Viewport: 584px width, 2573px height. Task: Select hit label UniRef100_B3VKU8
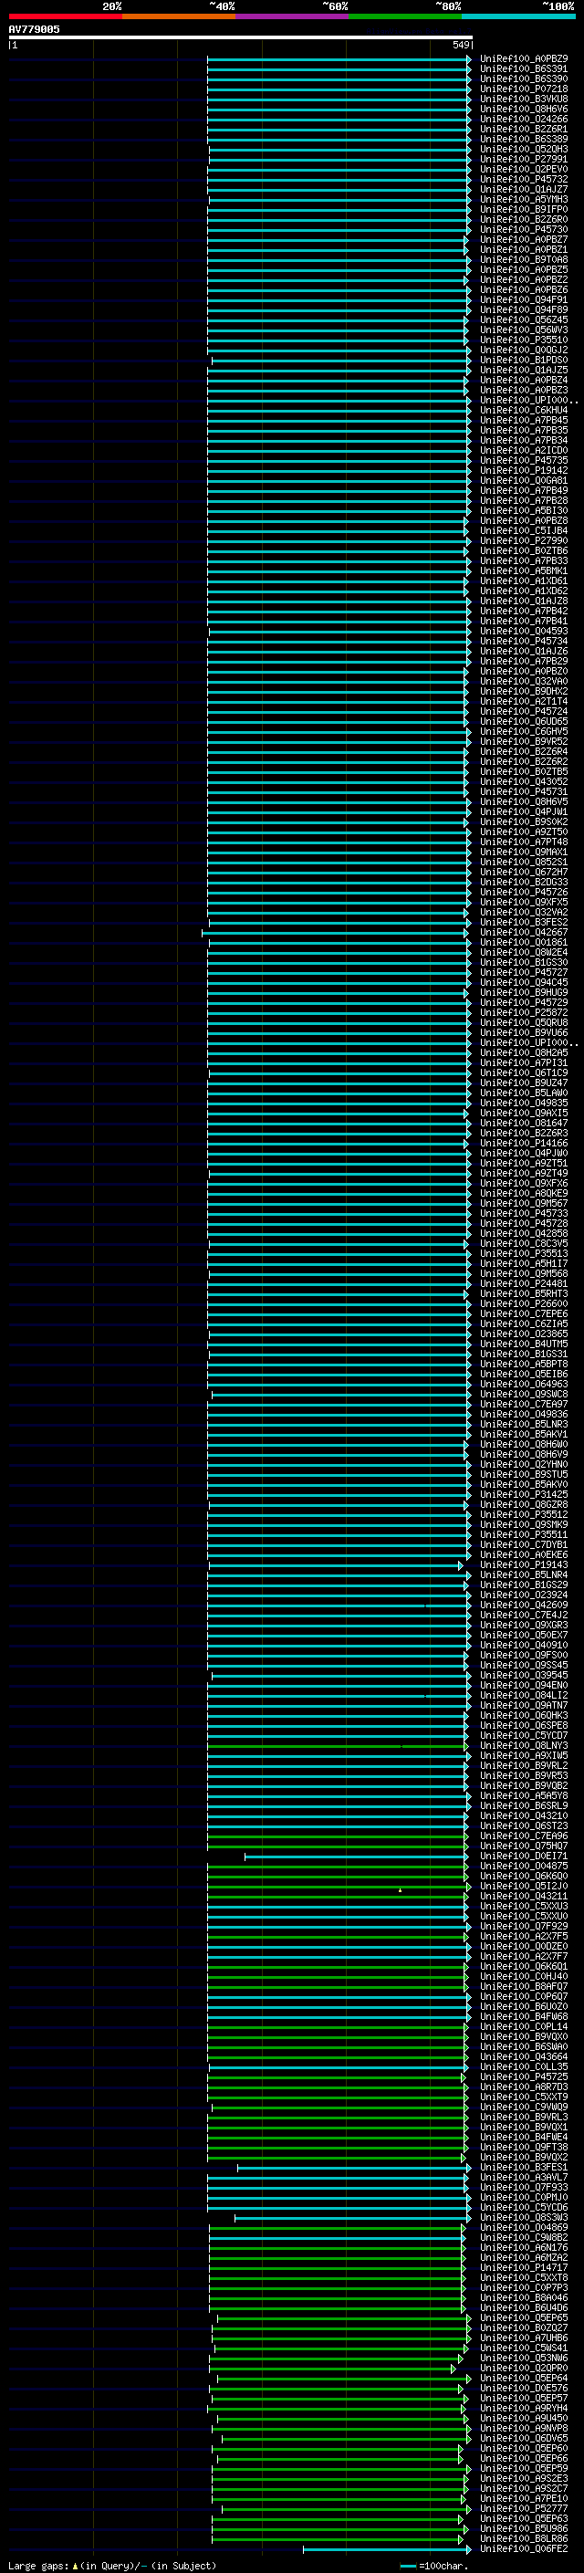[x=523, y=99]
